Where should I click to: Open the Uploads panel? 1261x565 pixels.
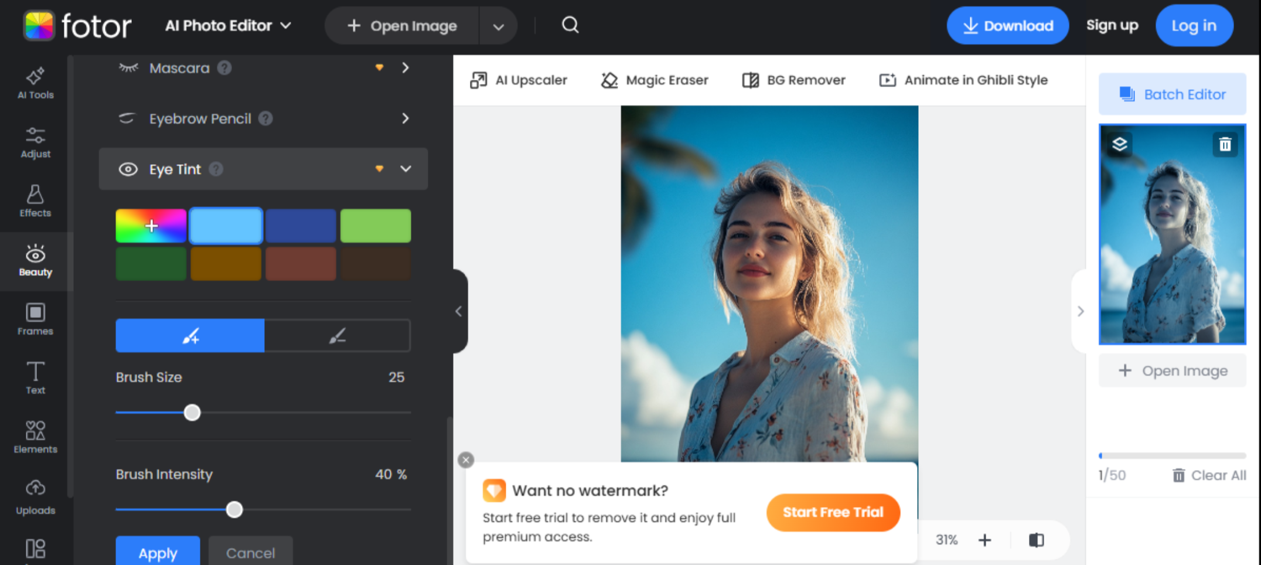35,496
